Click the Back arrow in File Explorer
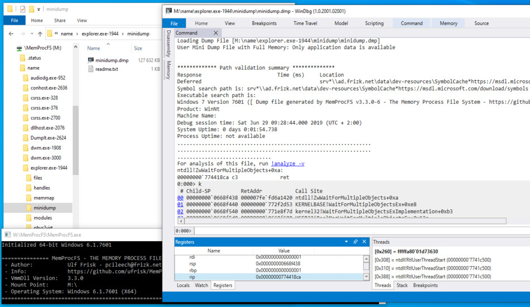This screenshot has width=530, height=307. pos(11,34)
